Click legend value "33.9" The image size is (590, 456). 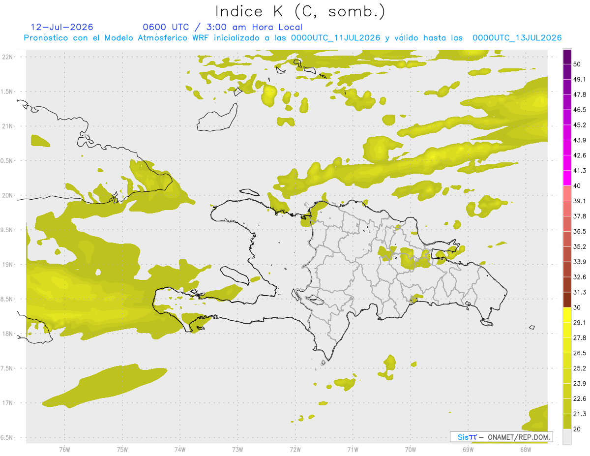580,262
